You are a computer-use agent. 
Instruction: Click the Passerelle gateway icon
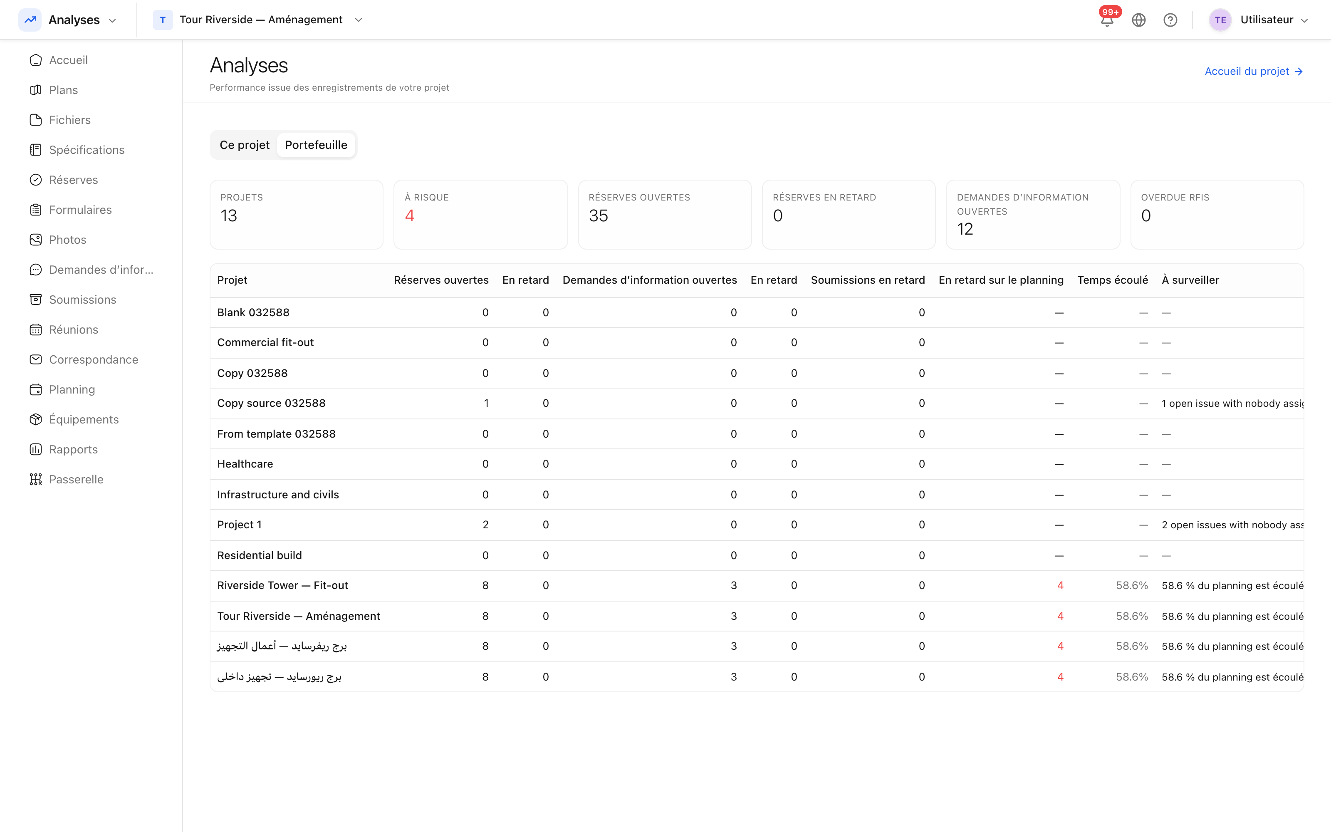[x=36, y=479]
